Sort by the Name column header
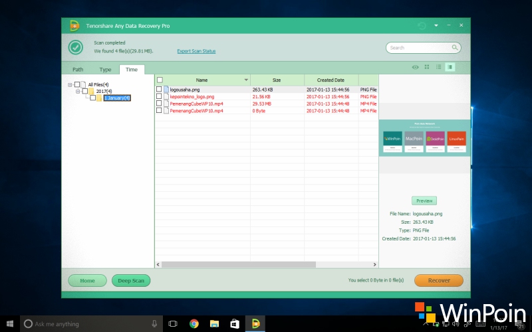 201,80
